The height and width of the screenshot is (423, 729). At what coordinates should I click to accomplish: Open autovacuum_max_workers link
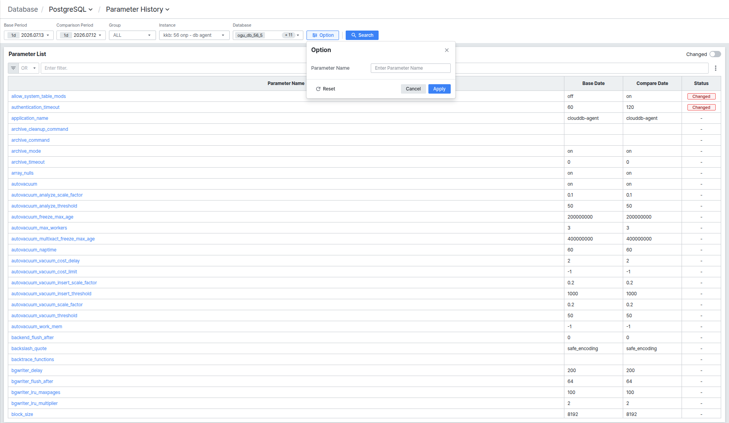tap(39, 228)
